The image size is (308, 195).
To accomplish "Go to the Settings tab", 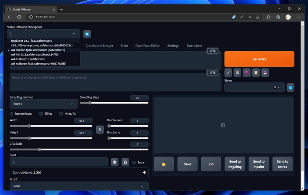I will pyautogui.click(x=173, y=45).
